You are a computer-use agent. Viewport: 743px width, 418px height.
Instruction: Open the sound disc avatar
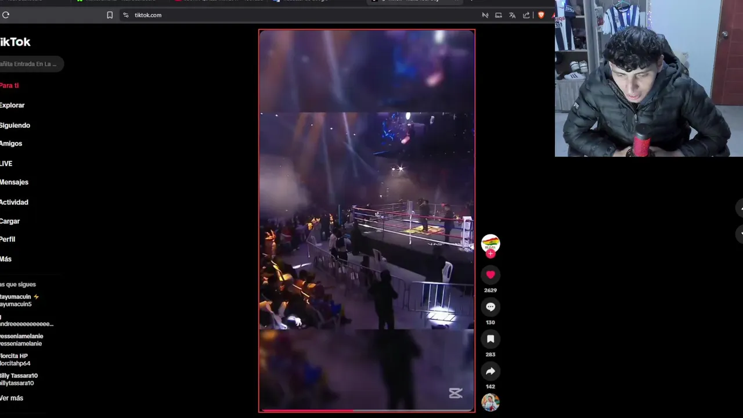point(490,402)
